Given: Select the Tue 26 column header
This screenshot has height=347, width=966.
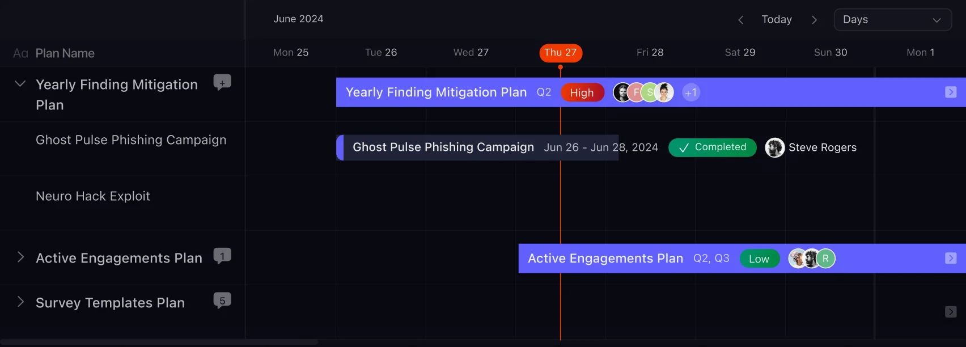Looking at the screenshot, I should coord(381,53).
